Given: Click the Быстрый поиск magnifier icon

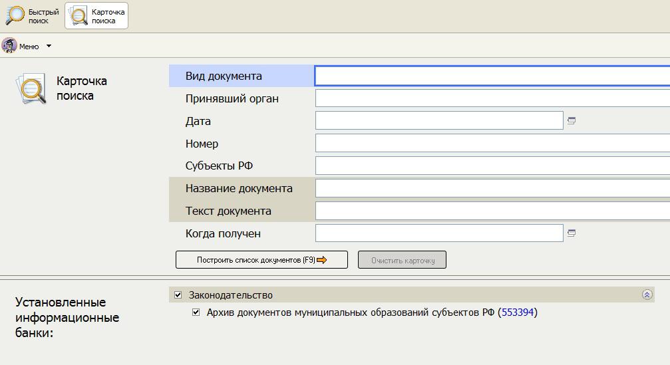Looking at the screenshot, I should (x=16, y=15).
